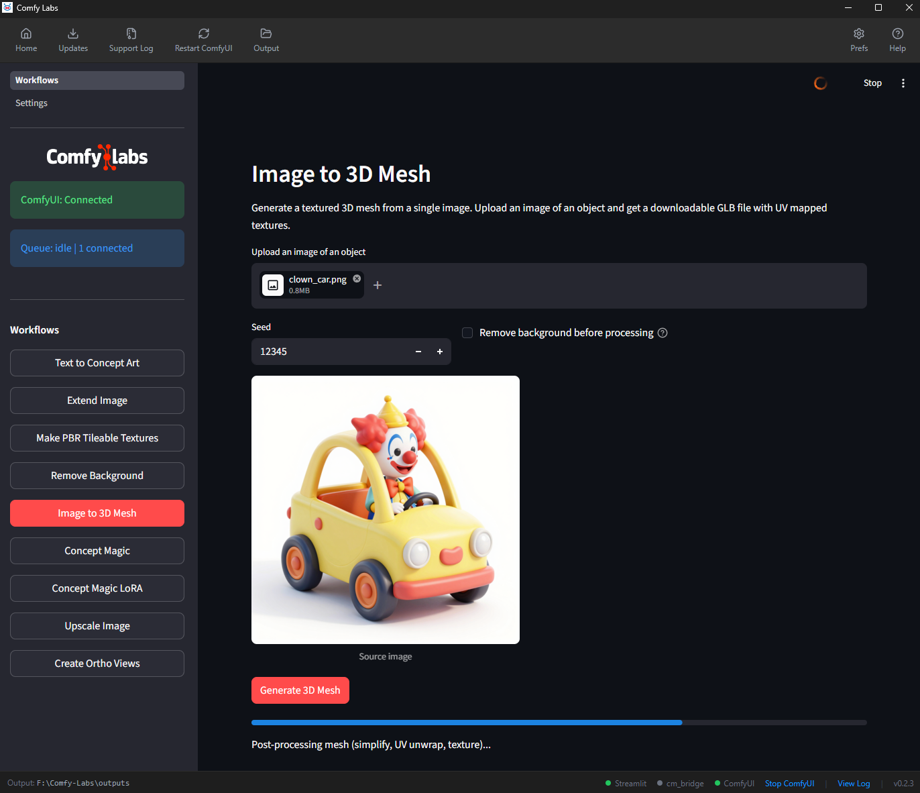
Task: Click the clown_car.png file image icon
Action: [273, 285]
